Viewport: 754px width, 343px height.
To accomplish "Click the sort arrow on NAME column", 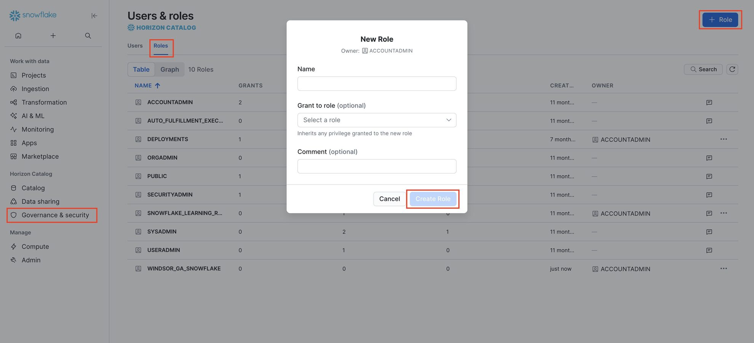I will [157, 85].
